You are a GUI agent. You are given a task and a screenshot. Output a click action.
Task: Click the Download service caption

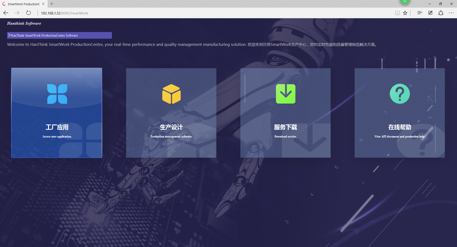point(285,137)
